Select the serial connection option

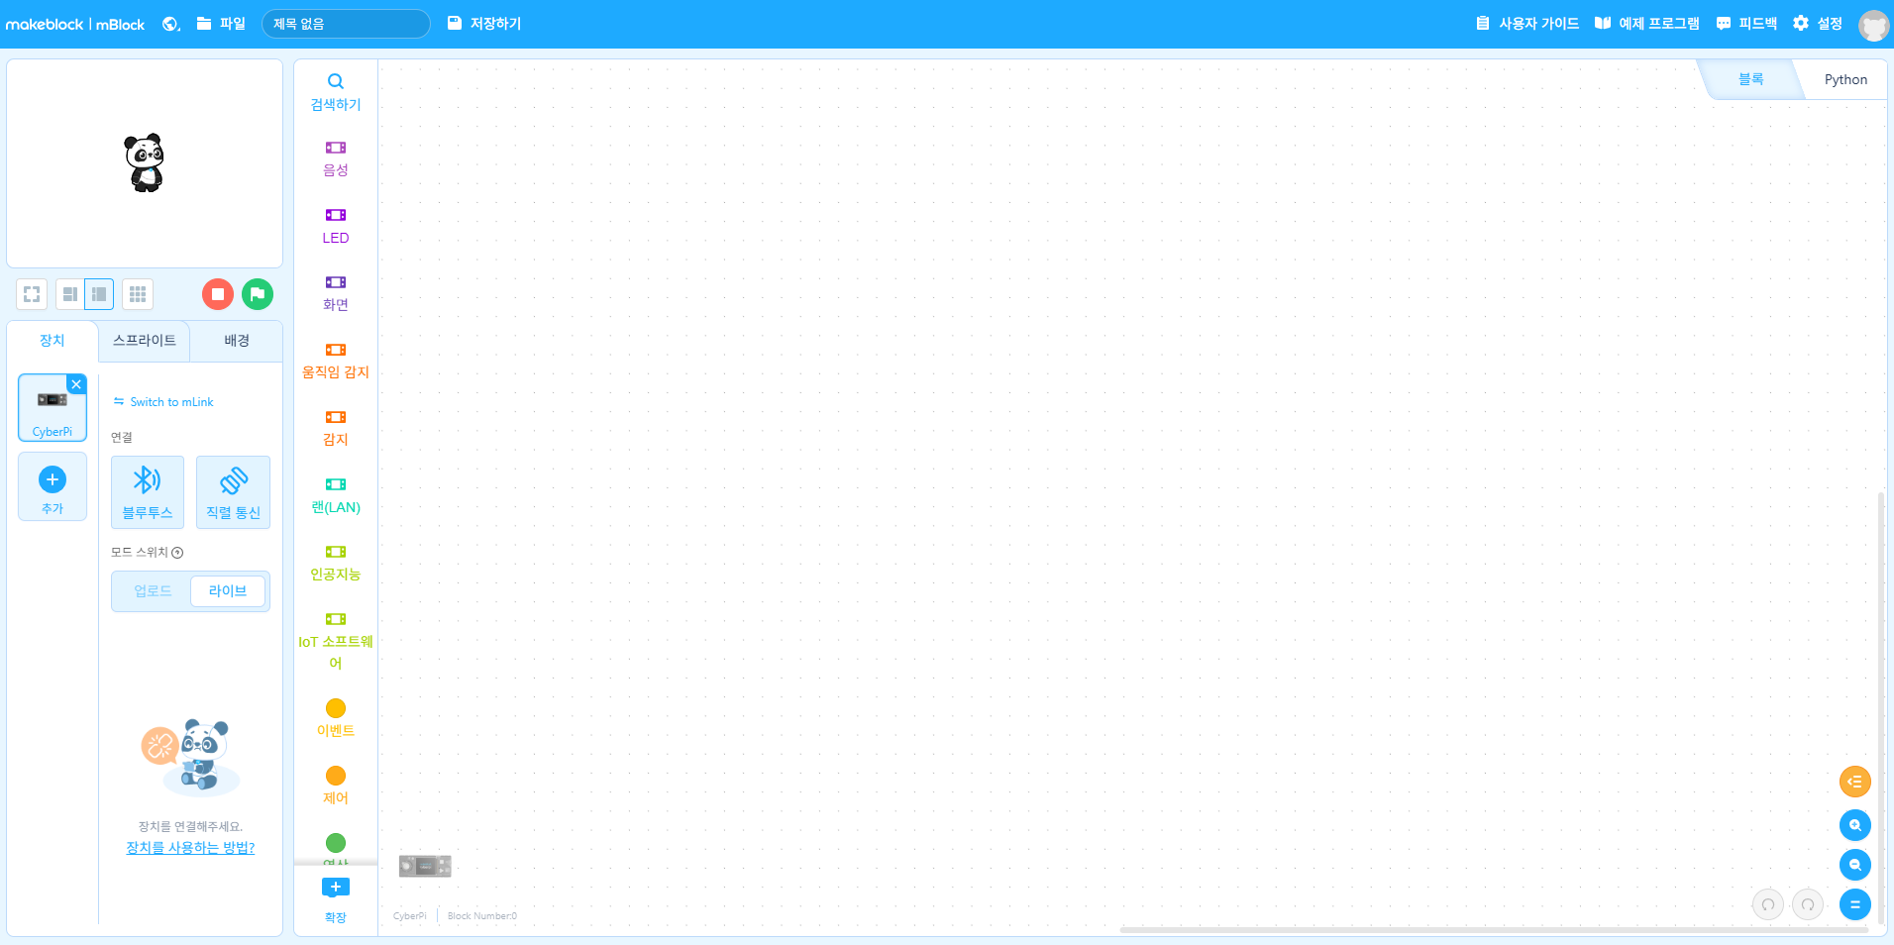coord(233,492)
